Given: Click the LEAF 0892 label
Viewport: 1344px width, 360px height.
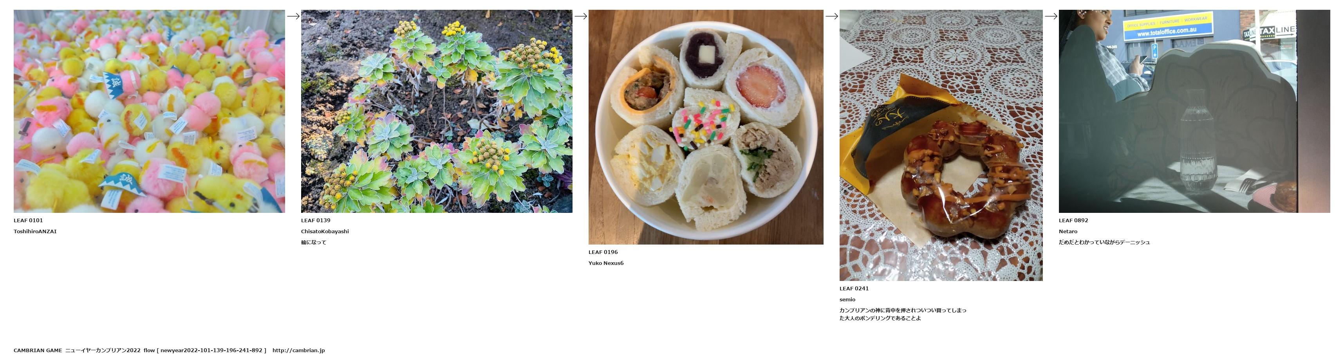Looking at the screenshot, I should click(1073, 220).
